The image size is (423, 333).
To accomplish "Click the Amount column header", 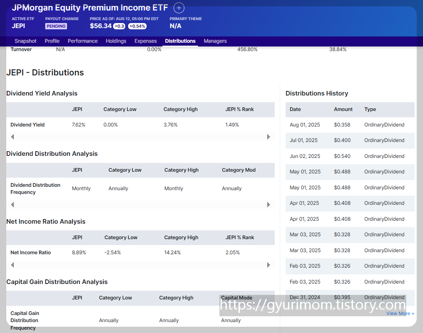I will (x=343, y=109).
